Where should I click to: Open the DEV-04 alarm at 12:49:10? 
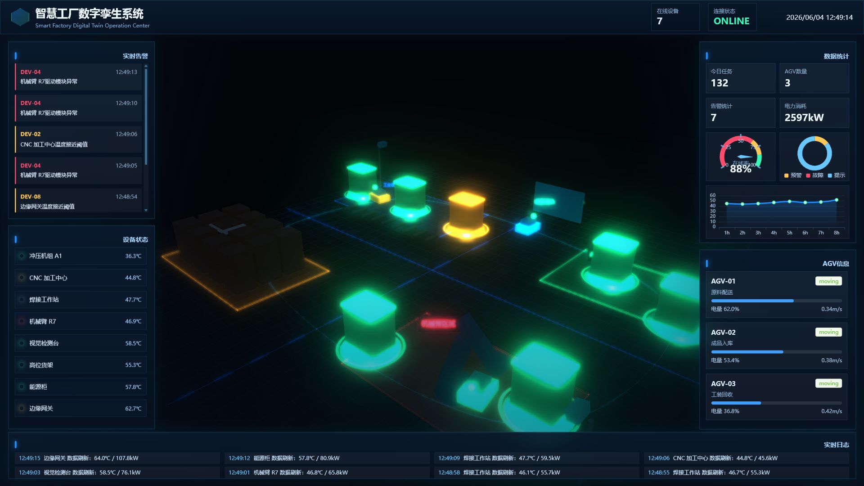(78, 108)
